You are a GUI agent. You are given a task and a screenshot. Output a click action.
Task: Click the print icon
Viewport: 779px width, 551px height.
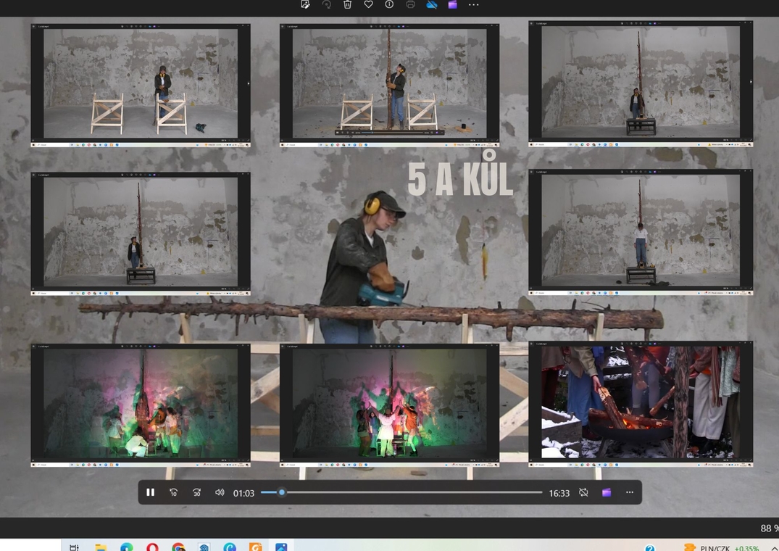tap(410, 4)
